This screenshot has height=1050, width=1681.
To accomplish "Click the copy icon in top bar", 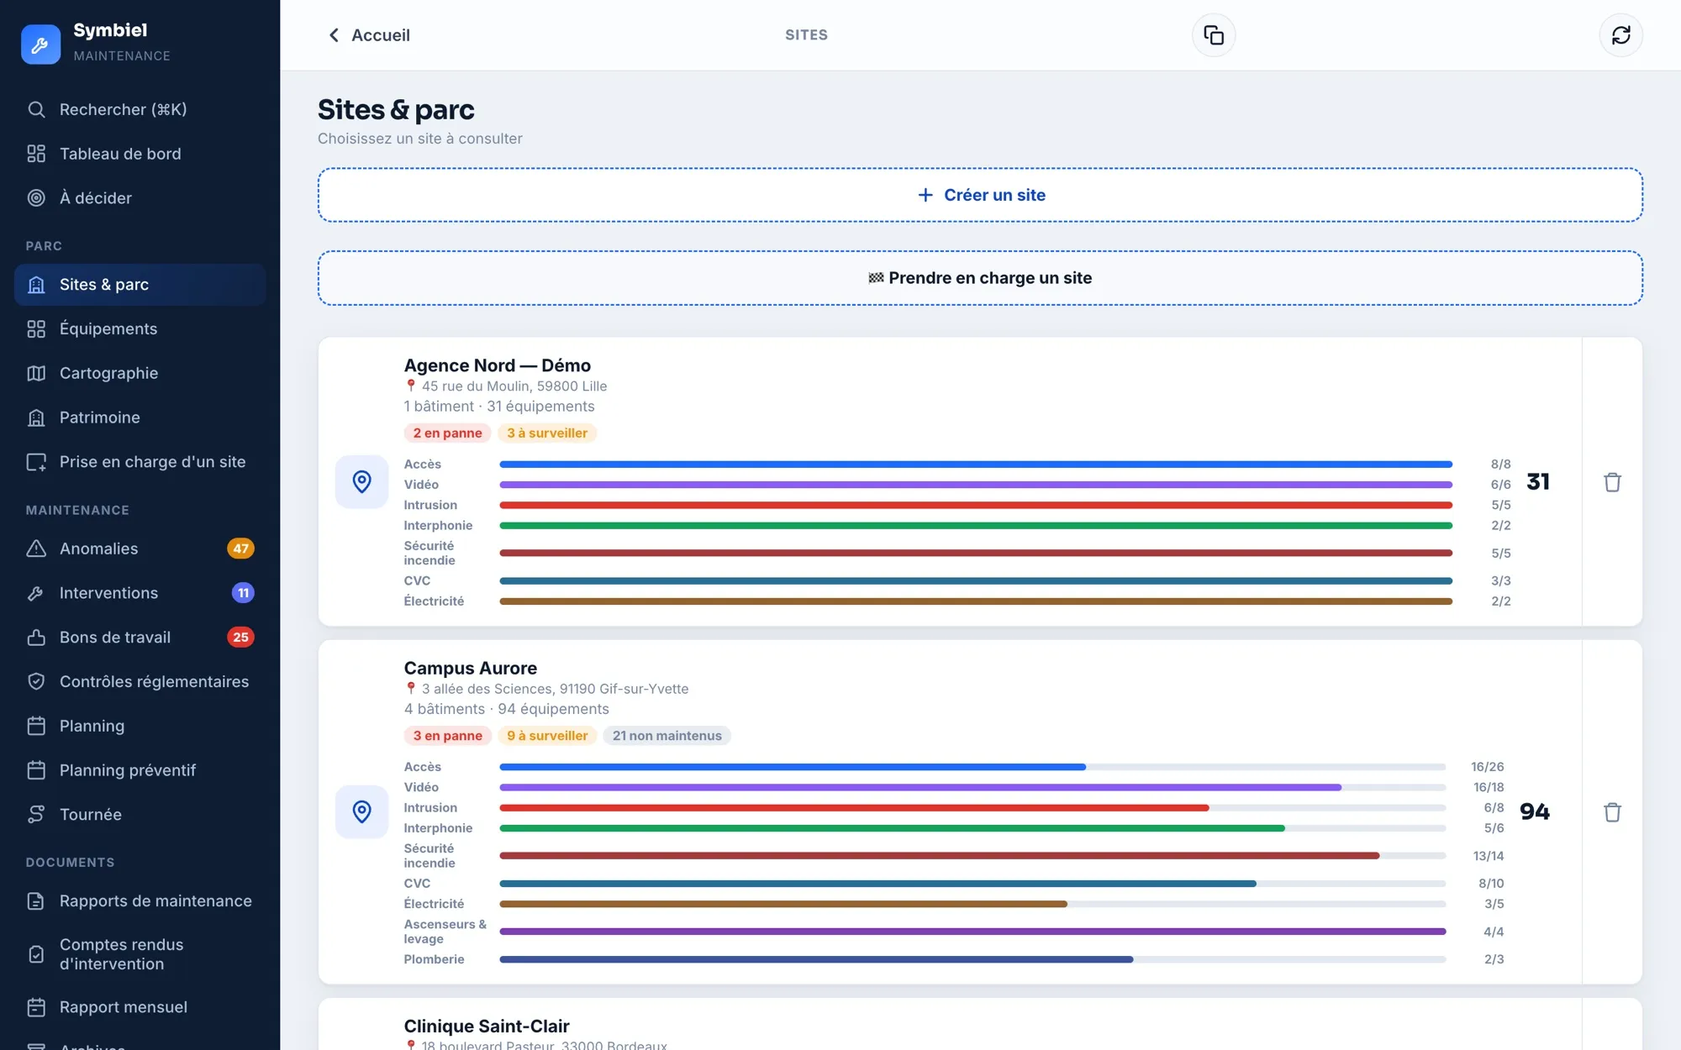I will pos(1214,35).
